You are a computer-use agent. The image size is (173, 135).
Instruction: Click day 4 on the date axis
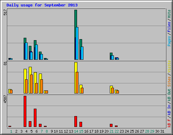click(26, 131)
